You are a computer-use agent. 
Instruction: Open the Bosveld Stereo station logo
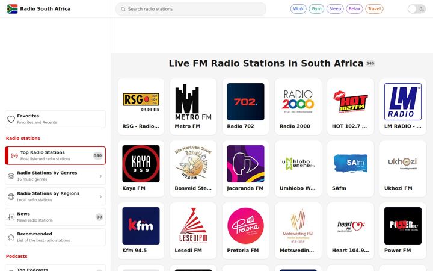pyautogui.click(x=193, y=164)
